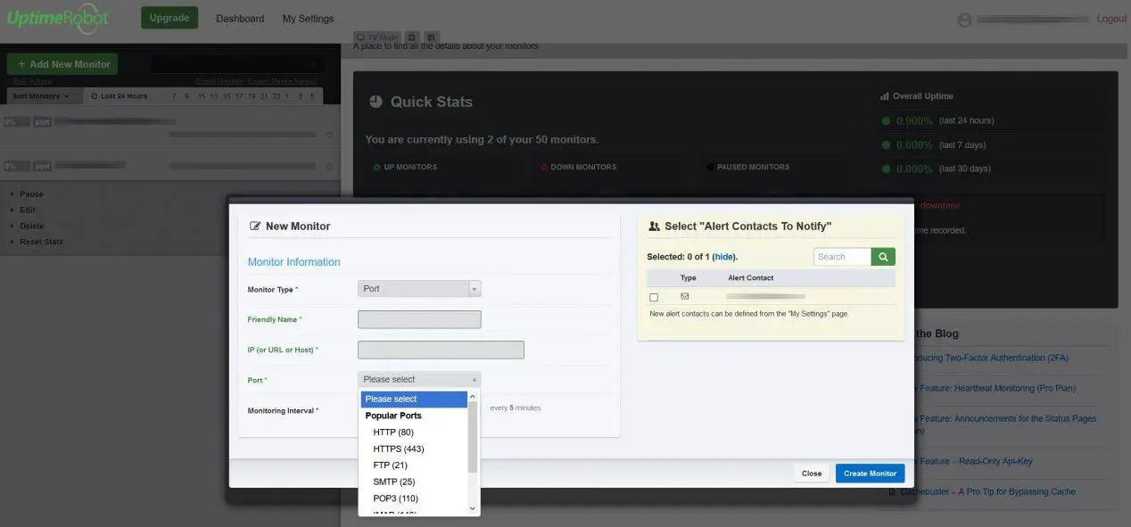Click the green search magnifier button
This screenshot has width=1131, height=527.
click(x=883, y=257)
